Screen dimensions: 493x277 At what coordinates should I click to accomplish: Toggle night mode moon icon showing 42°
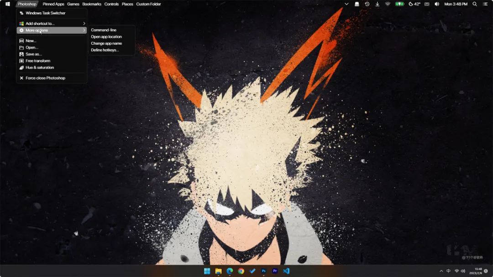tap(414, 4)
